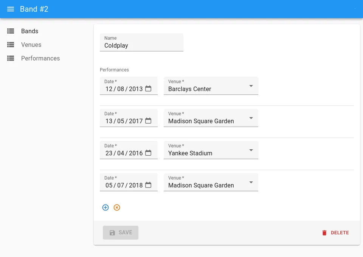Click the Name field containing Coldplay

point(141,45)
